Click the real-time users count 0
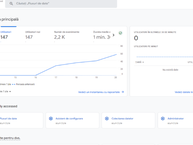The width and height of the screenshot is (193, 145). (x=136, y=38)
